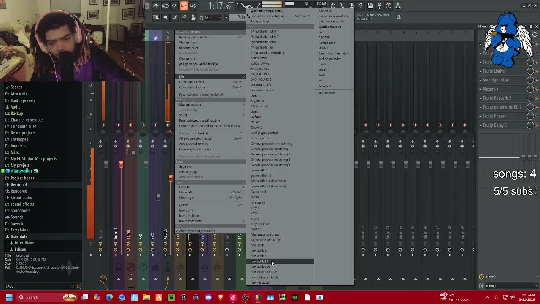Click the help question mark icon
The image size is (540, 304).
point(361,6)
